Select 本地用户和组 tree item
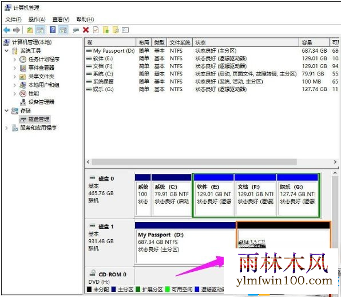The image size is (341, 297). pos(44,85)
